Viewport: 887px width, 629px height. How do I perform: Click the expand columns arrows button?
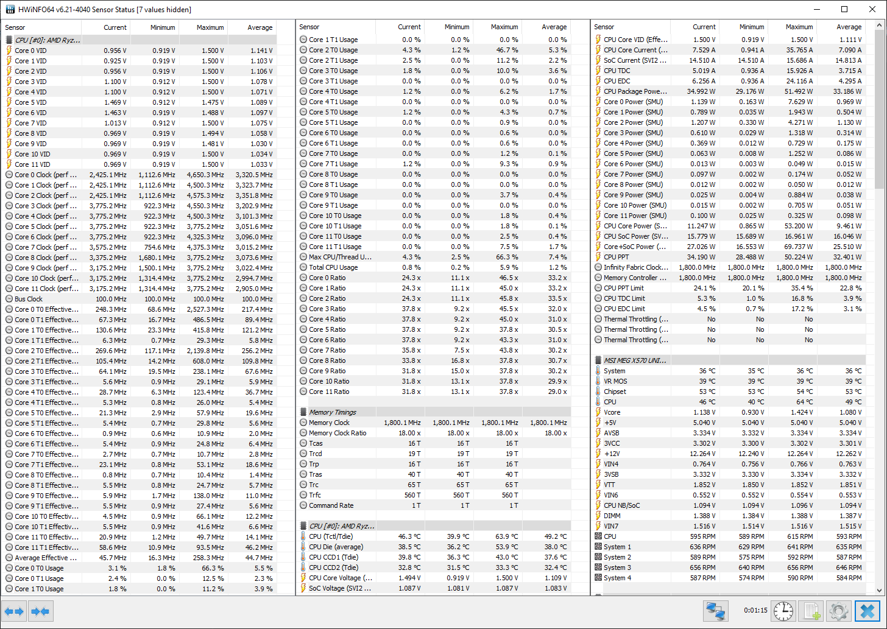(x=14, y=611)
